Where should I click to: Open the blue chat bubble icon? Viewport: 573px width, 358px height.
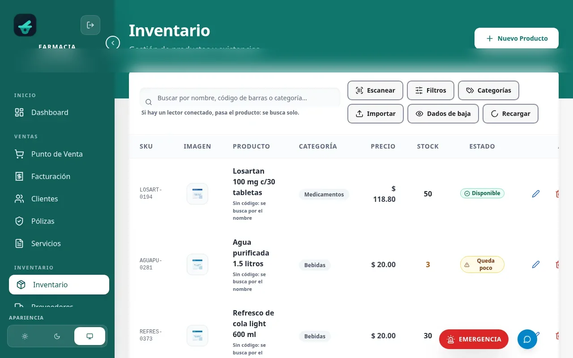[527, 339]
